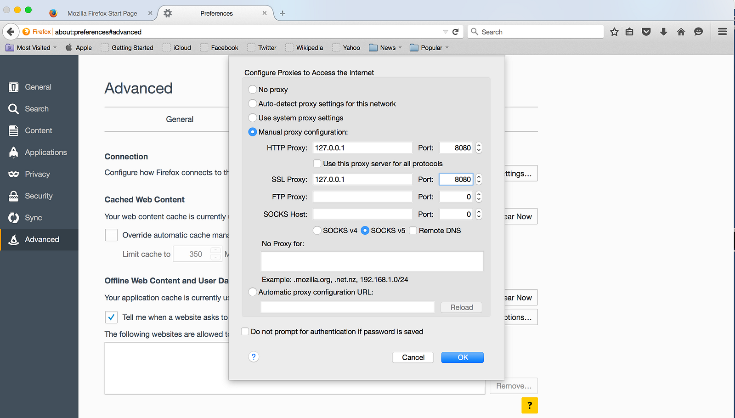Viewport: 735px width, 418px height.
Task: Click the proxy dialog help question mark
Action: coord(254,357)
